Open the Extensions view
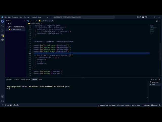This screenshot has width=162, height=122. coord(3,35)
